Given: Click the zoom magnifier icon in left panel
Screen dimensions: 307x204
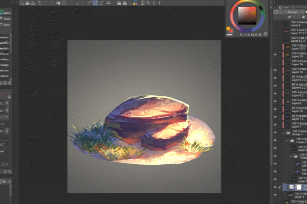Looking at the screenshot, I should [x=9, y=171].
